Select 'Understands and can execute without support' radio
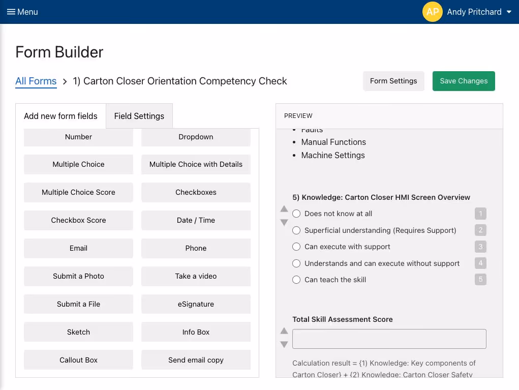519x390 pixels. 296,263
